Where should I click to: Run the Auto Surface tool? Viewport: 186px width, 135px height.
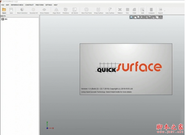coord(110,11)
